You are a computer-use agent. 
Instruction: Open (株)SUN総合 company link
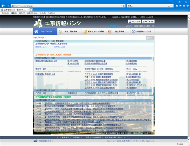coord(132,80)
